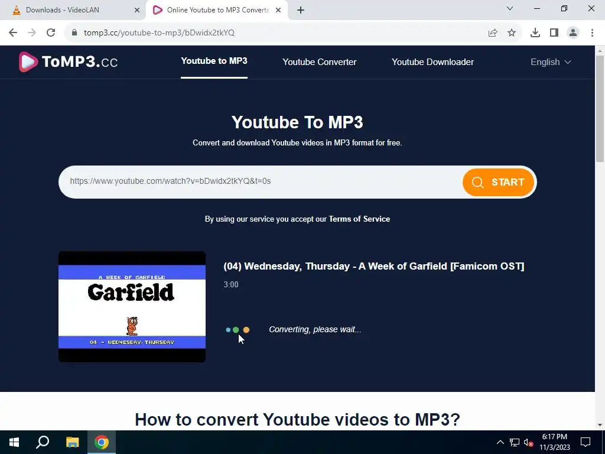This screenshot has width=605, height=454.
Task: Open Windows taskbar search
Action: (43, 442)
